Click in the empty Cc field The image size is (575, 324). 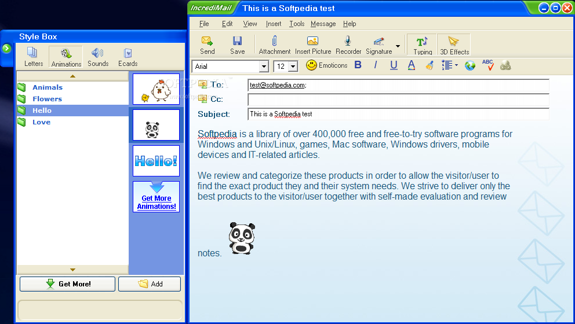tap(398, 100)
